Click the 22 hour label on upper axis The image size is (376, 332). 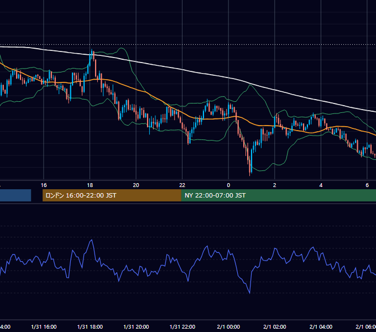coord(182,185)
